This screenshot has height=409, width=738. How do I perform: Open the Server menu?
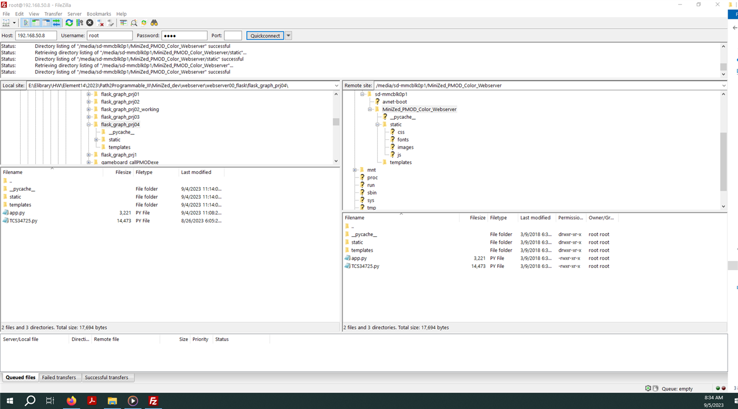(x=74, y=14)
